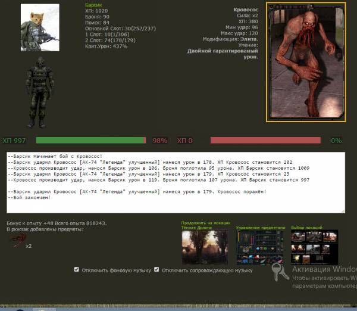Open the Тёмная Долина location thumbnail
This screenshot has width=357, height=311.
tap(204, 247)
